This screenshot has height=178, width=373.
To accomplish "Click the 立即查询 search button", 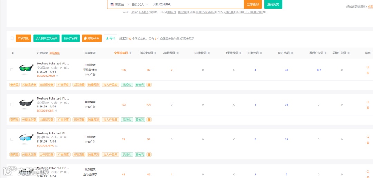I will click(x=252, y=4).
